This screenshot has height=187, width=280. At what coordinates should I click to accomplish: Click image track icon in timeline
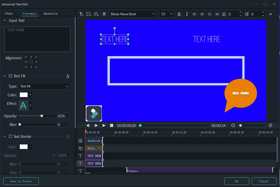[80, 141]
